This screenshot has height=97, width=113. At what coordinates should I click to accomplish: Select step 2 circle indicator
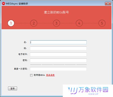[34, 23]
